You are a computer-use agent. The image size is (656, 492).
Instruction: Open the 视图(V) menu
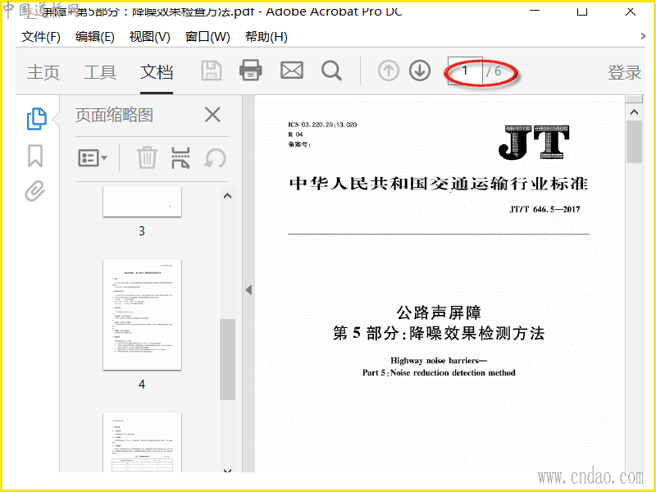click(149, 37)
